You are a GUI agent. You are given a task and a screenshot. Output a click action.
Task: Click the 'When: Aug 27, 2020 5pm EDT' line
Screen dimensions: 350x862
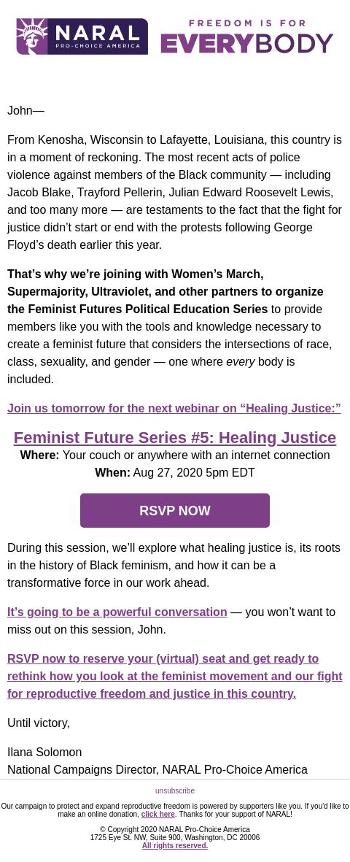click(x=175, y=472)
